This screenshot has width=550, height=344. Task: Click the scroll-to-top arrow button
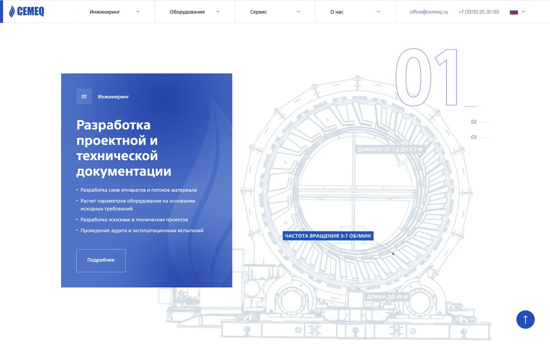coord(525,320)
